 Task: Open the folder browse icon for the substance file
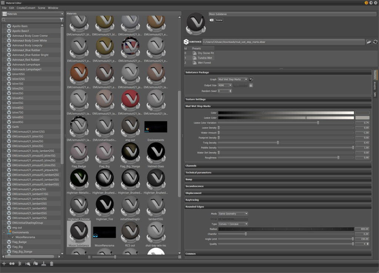click(369, 42)
